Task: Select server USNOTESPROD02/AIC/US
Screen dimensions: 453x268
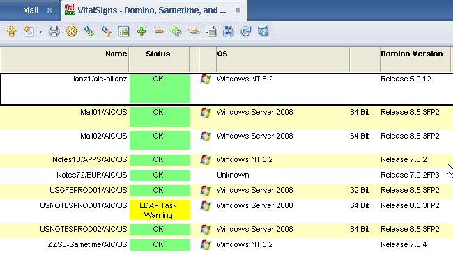Action: tap(83, 229)
